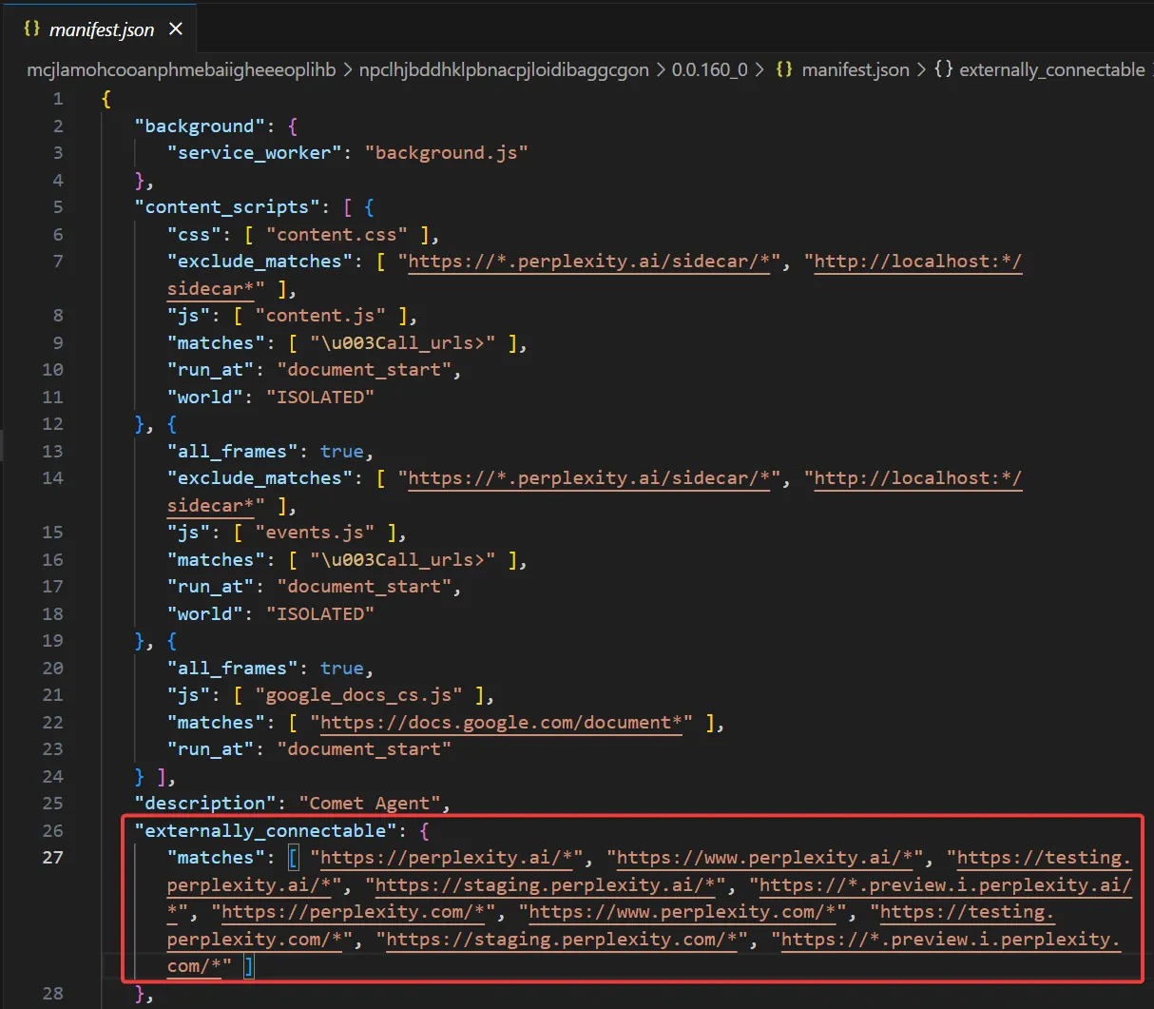Click the braces icon before externally_connectable breadcrumb

click(943, 69)
